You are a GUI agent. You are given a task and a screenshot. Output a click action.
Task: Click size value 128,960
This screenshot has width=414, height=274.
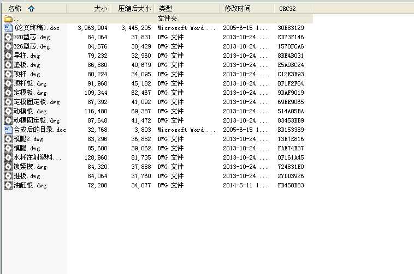coord(96,157)
